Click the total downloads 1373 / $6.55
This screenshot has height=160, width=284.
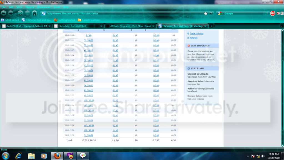pyautogui.click(x=89, y=140)
